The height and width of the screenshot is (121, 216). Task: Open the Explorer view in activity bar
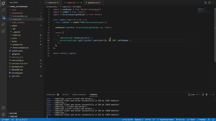(3, 3)
